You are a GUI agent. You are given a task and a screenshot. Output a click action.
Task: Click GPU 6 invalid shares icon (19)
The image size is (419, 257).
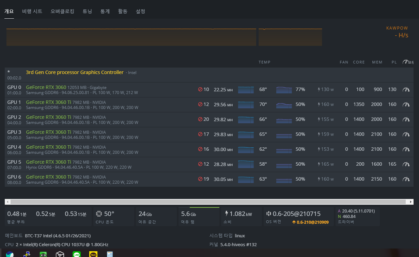point(200,179)
